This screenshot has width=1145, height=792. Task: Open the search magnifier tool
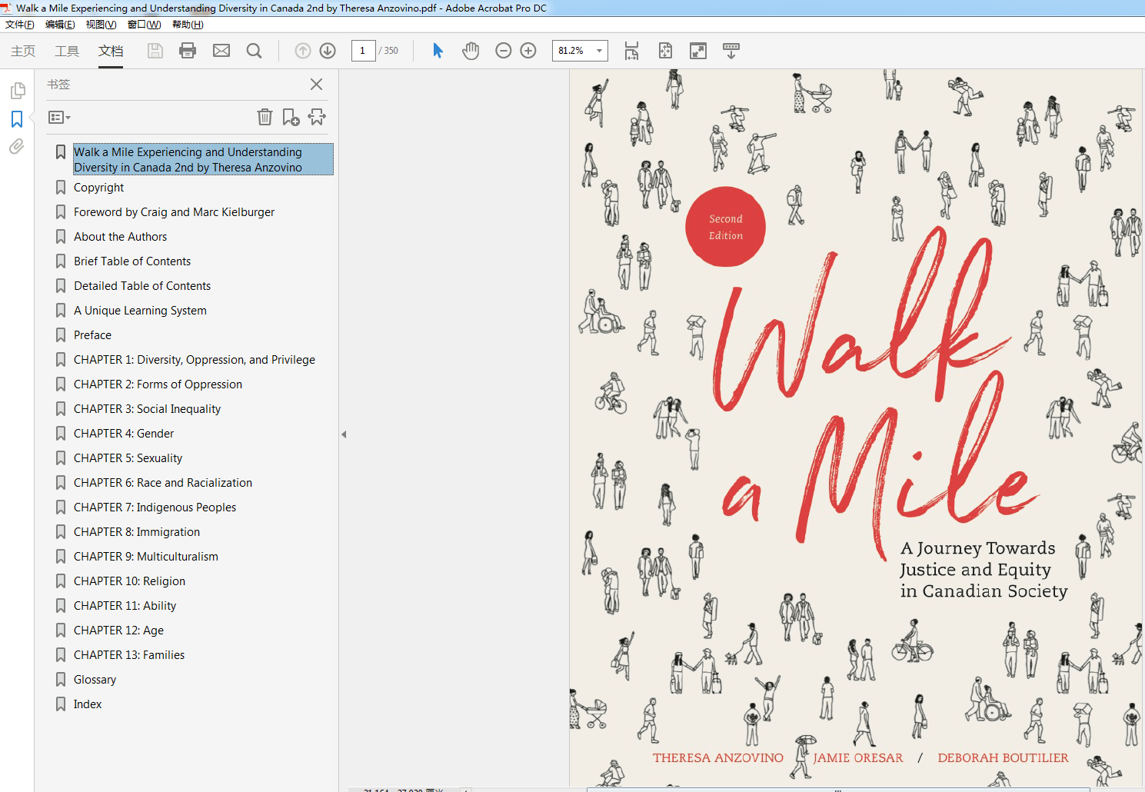point(254,51)
